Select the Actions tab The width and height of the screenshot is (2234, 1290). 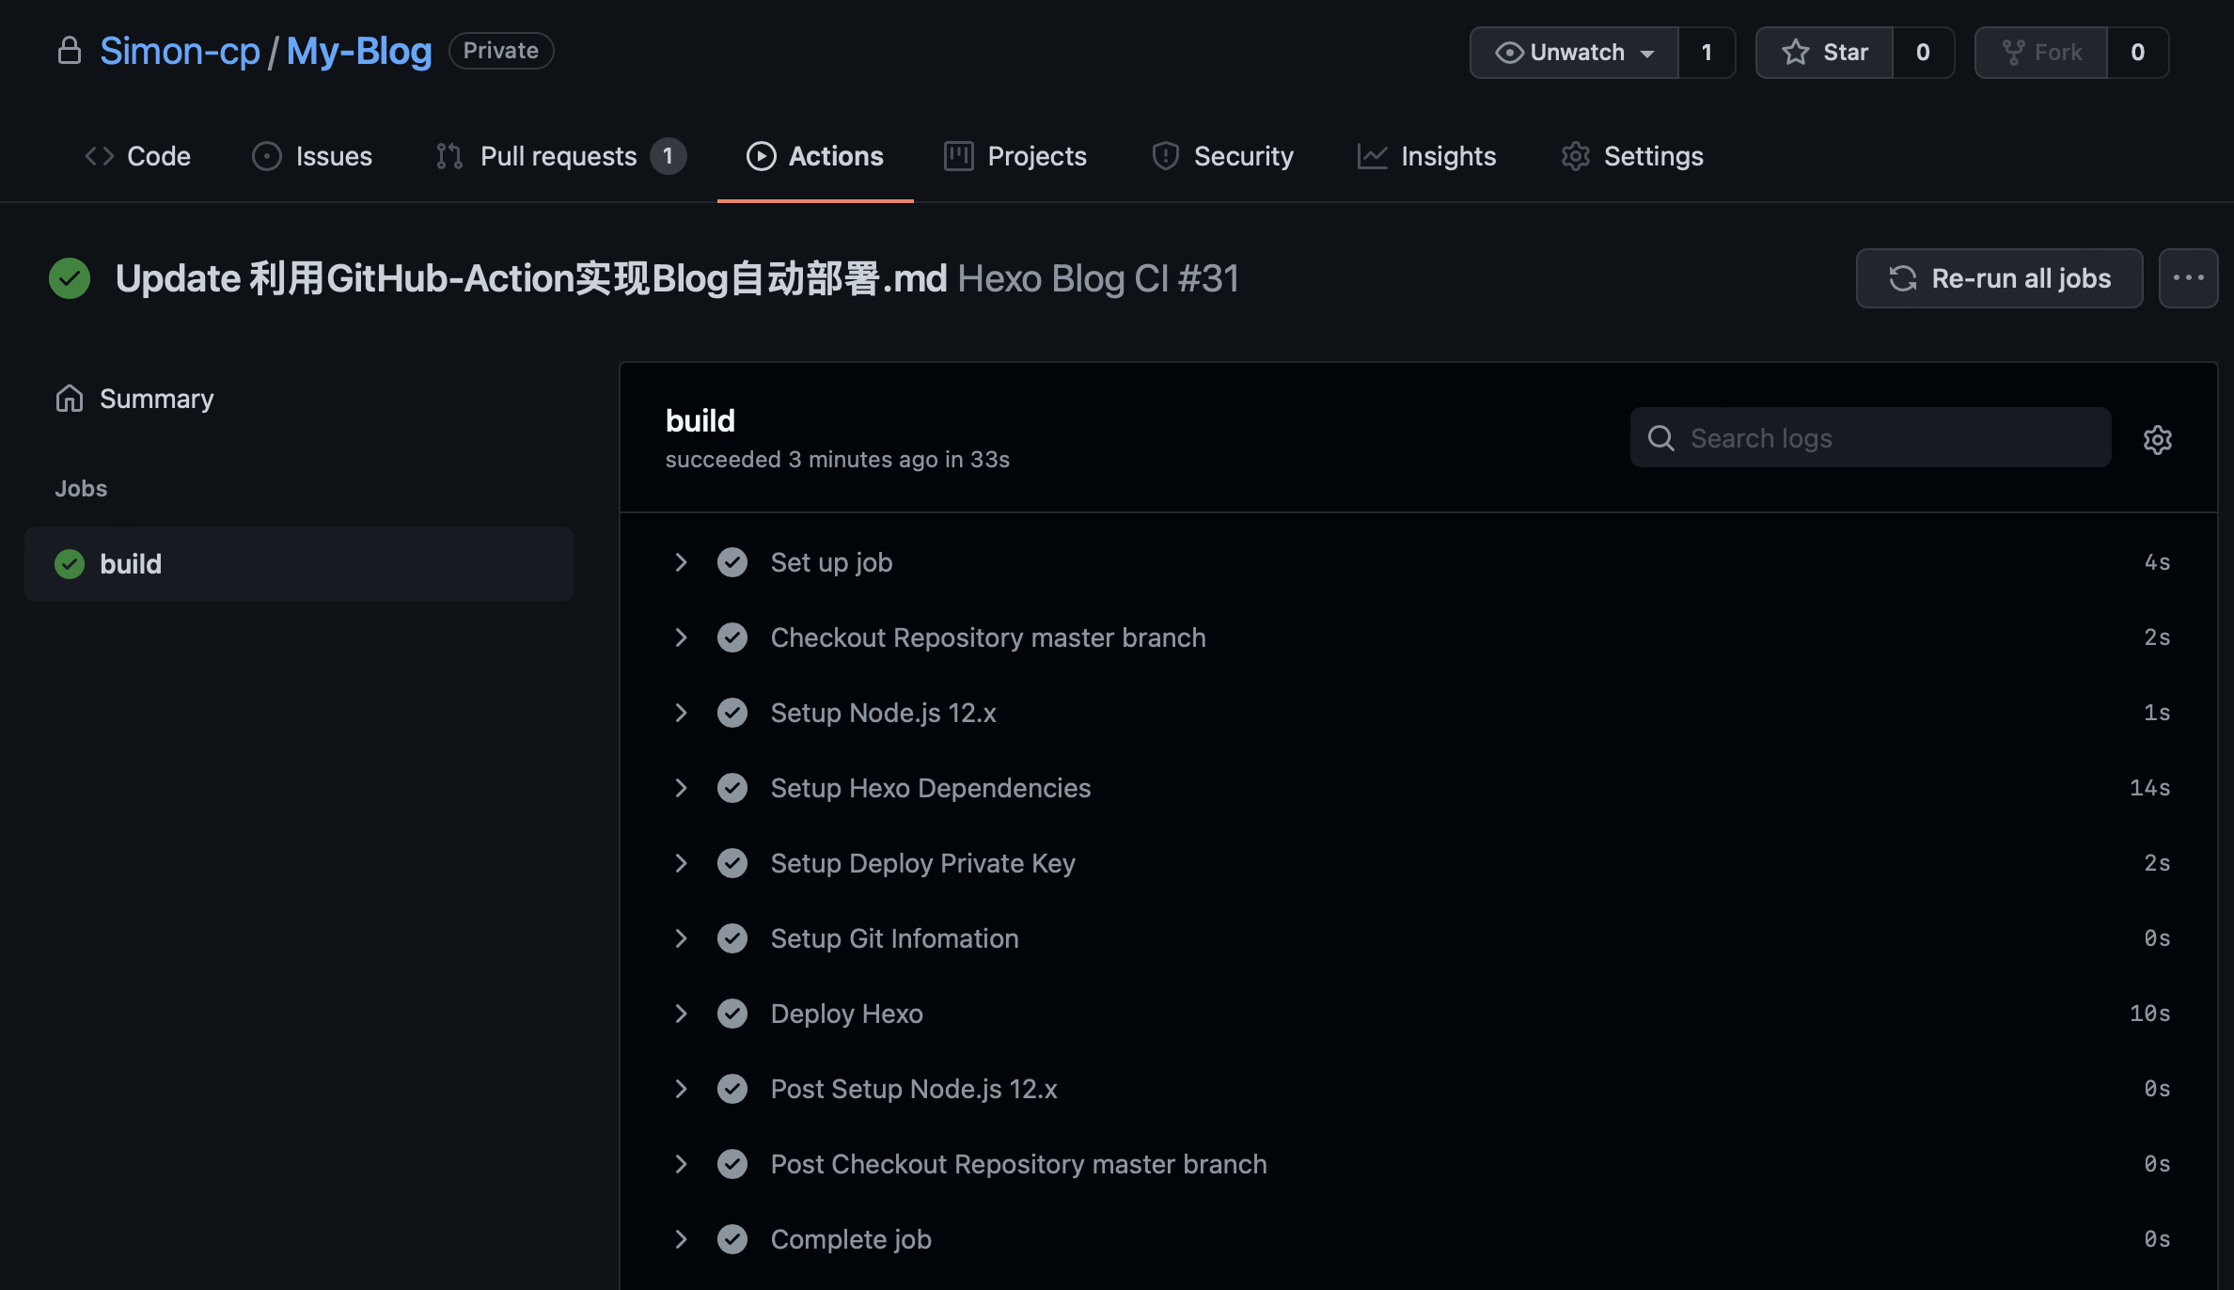coord(815,156)
